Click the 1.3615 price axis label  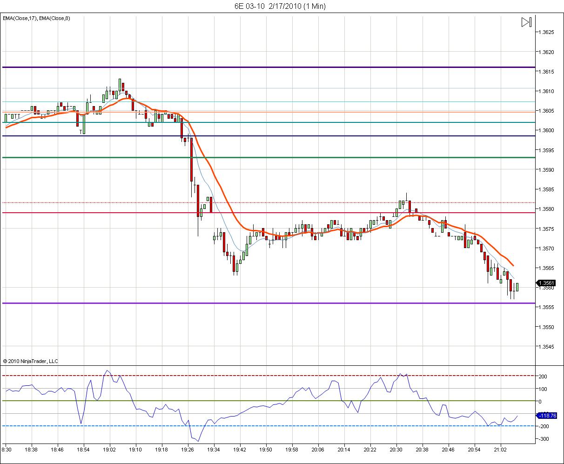546,72
